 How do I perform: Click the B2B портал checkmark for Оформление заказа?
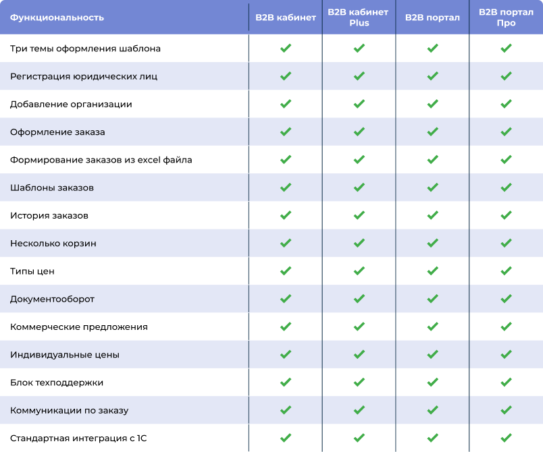tap(432, 132)
